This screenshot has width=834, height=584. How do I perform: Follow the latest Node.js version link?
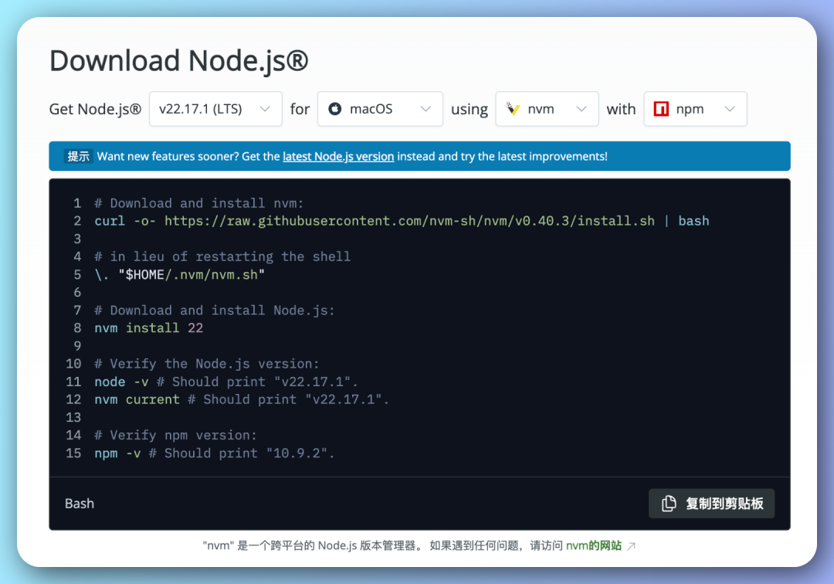click(338, 156)
